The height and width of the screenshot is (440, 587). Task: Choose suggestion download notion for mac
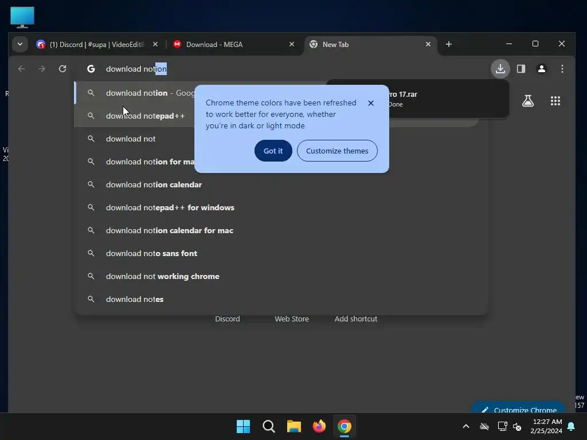135,162
